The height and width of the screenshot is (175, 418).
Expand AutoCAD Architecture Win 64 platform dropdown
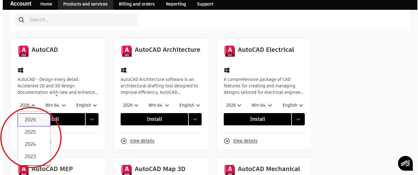(x=159, y=105)
